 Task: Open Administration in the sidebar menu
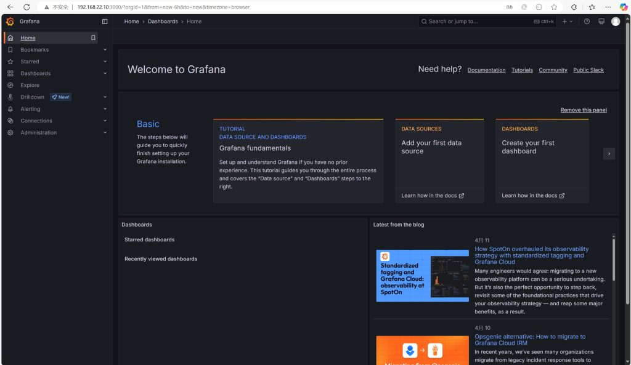(x=39, y=133)
